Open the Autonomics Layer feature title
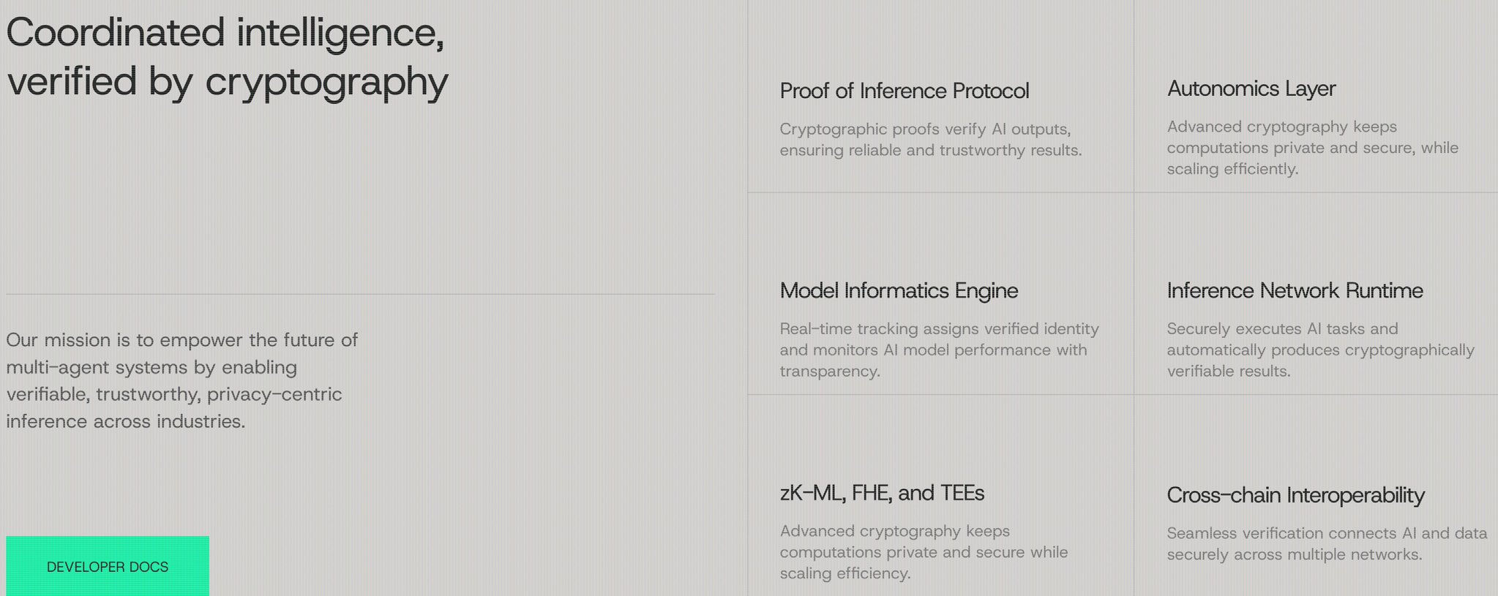This screenshot has width=1498, height=596. point(1251,88)
